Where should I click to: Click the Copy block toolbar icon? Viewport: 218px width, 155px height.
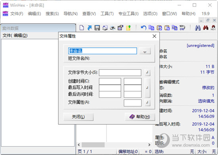175,28
